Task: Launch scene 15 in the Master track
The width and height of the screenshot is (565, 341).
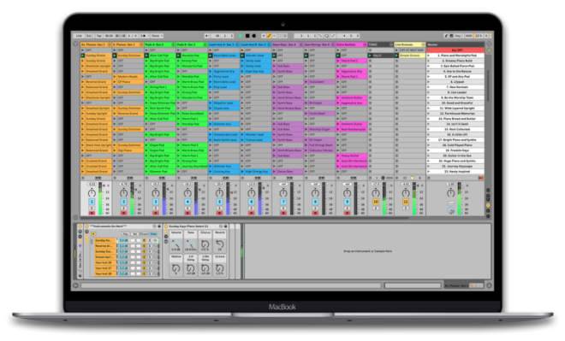Action: [428, 129]
